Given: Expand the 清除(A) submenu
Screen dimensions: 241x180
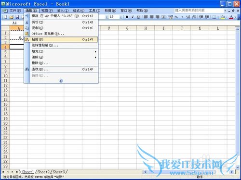Looking at the screenshot, I should click(95, 57).
